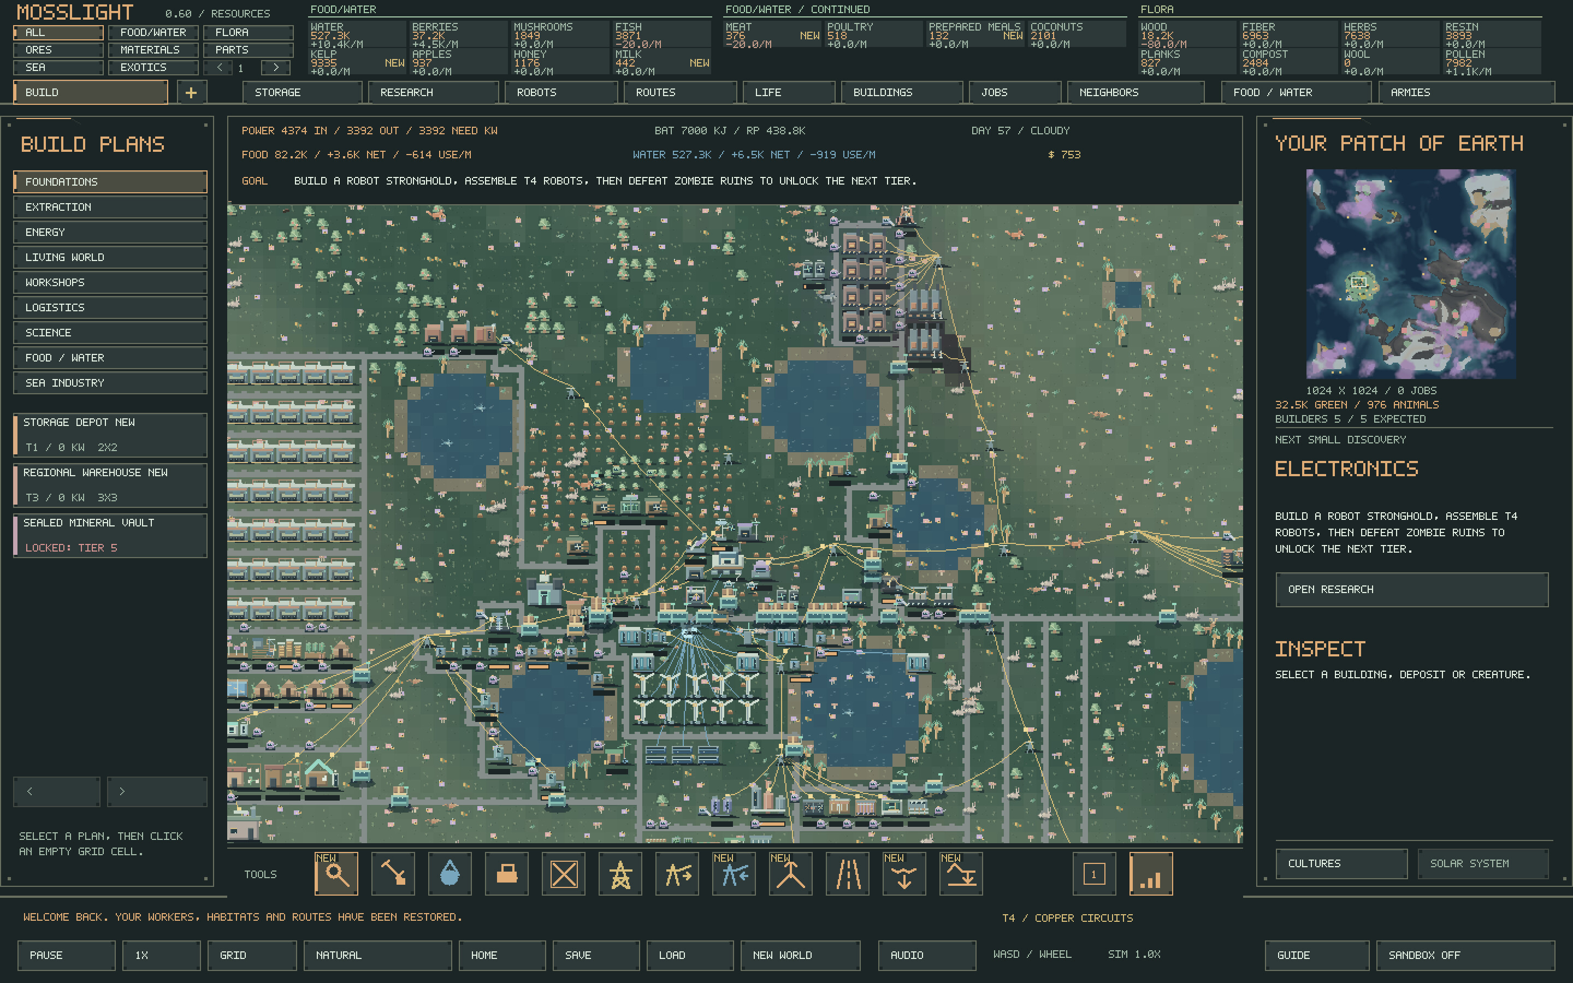The width and height of the screenshot is (1573, 983).
Task: Filter resources by MATERIALS
Action: tap(153, 50)
